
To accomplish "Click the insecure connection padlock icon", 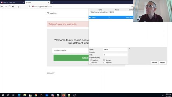I will (x=33, y=6).
